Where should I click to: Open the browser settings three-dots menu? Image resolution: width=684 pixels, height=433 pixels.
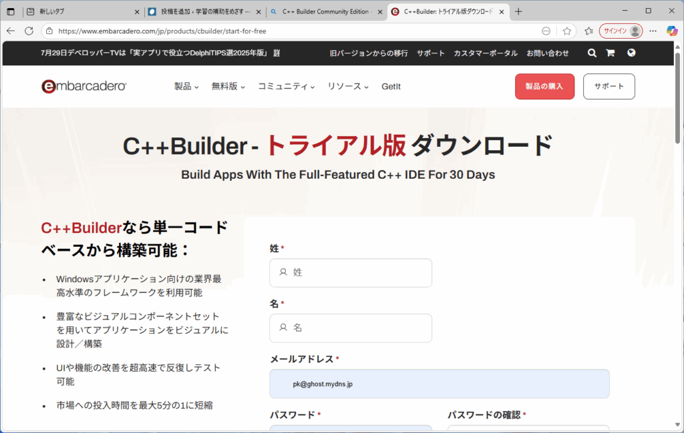tap(653, 31)
